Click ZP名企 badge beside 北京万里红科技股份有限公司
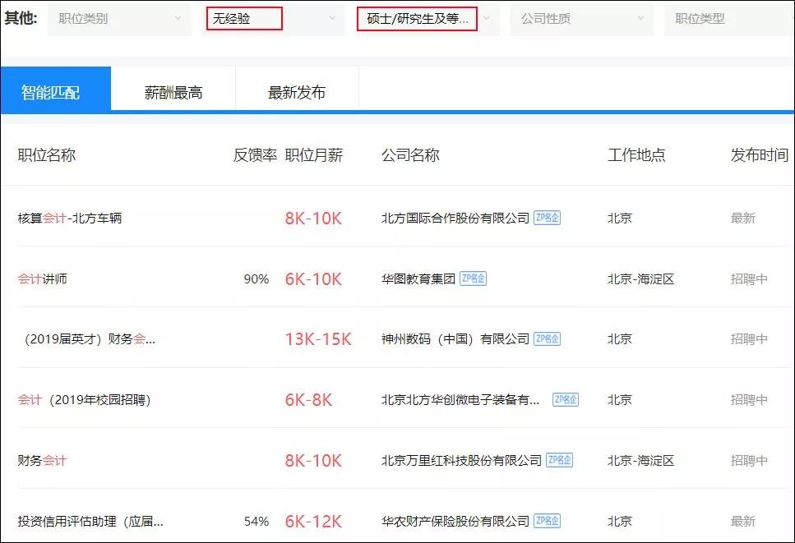Image resolution: width=795 pixels, height=543 pixels. (559, 460)
